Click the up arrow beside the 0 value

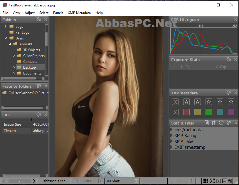[x=191, y=181]
